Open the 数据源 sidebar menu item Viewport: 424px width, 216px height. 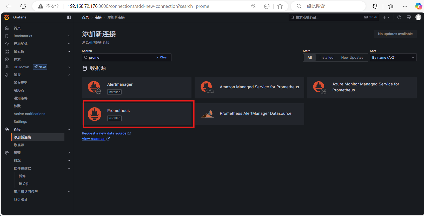click(19, 145)
